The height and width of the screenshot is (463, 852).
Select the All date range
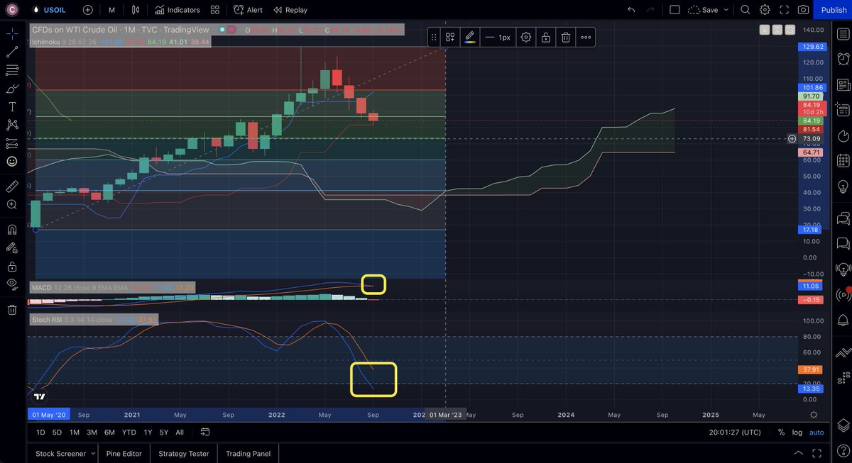coord(180,432)
